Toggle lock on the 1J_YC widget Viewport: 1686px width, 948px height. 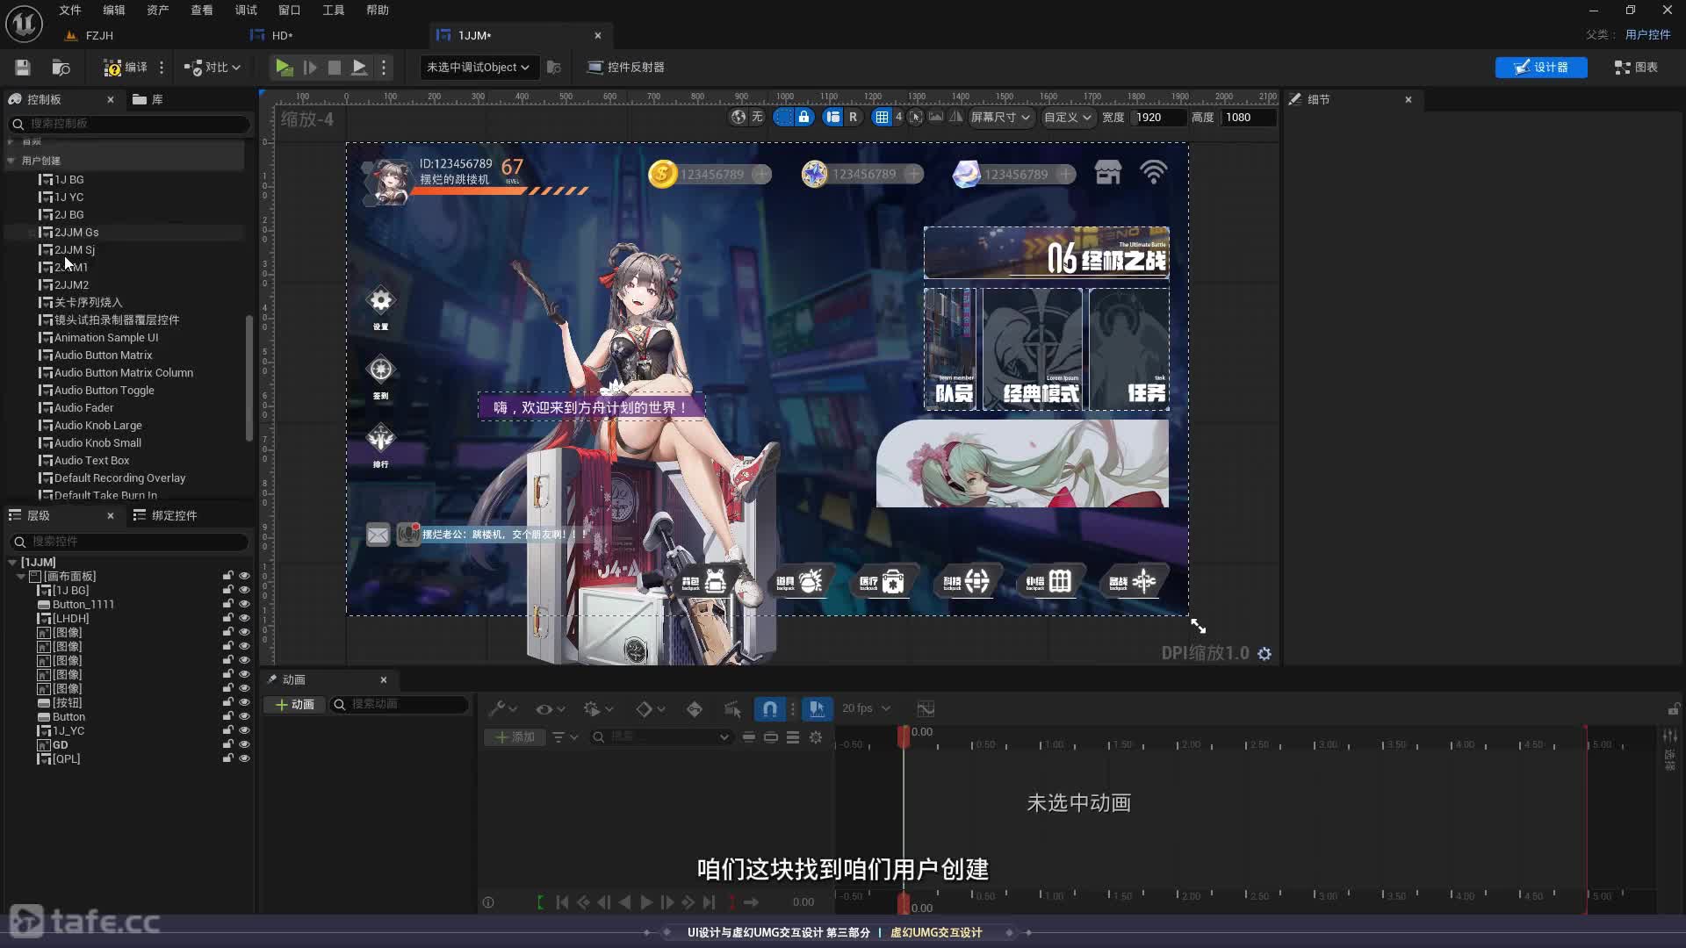pos(227,731)
